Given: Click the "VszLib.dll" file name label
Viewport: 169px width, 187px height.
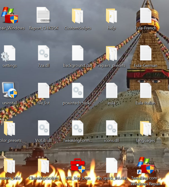Looking at the screenshot, I should point(44,140).
